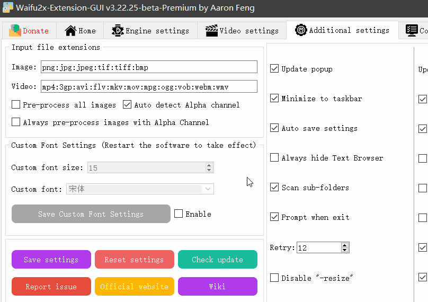This screenshot has width=428, height=302.
Task: Open the Wiki button
Action: click(x=218, y=287)
